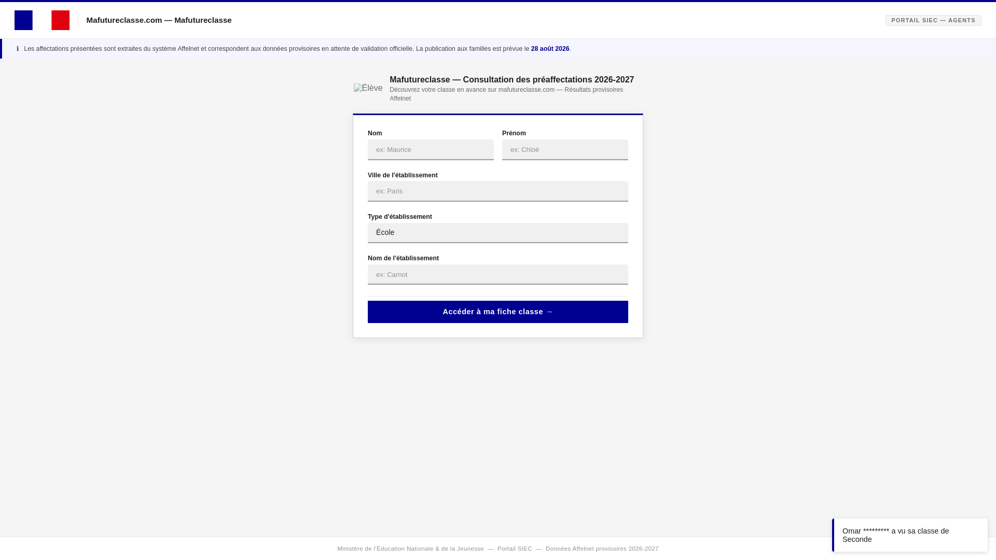996x560 pixels.
Task: Click the Nom field label
Action: (x=375, y=133)
